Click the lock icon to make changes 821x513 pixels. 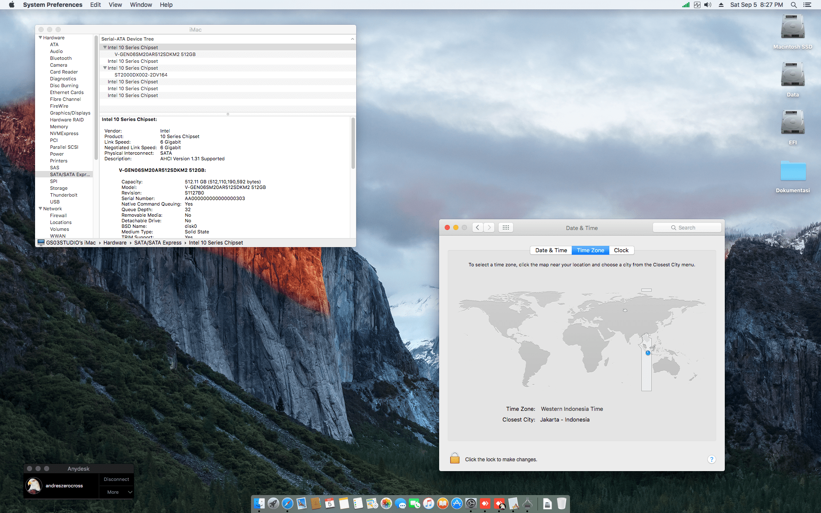pos(455,459)
